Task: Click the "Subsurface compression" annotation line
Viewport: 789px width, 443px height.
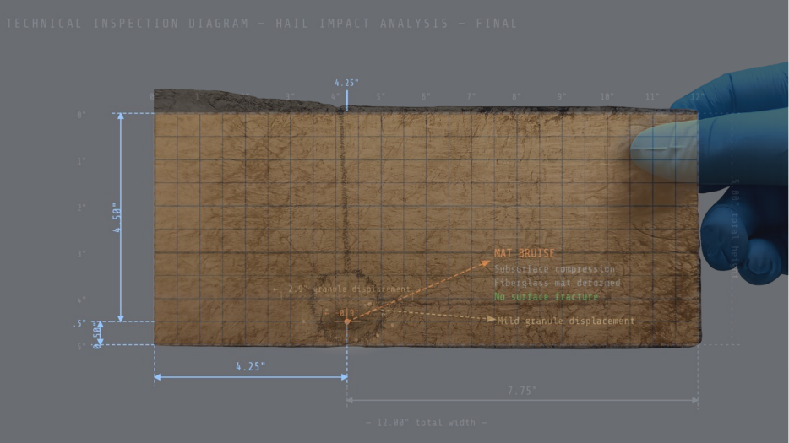Action: pos(554,269)
